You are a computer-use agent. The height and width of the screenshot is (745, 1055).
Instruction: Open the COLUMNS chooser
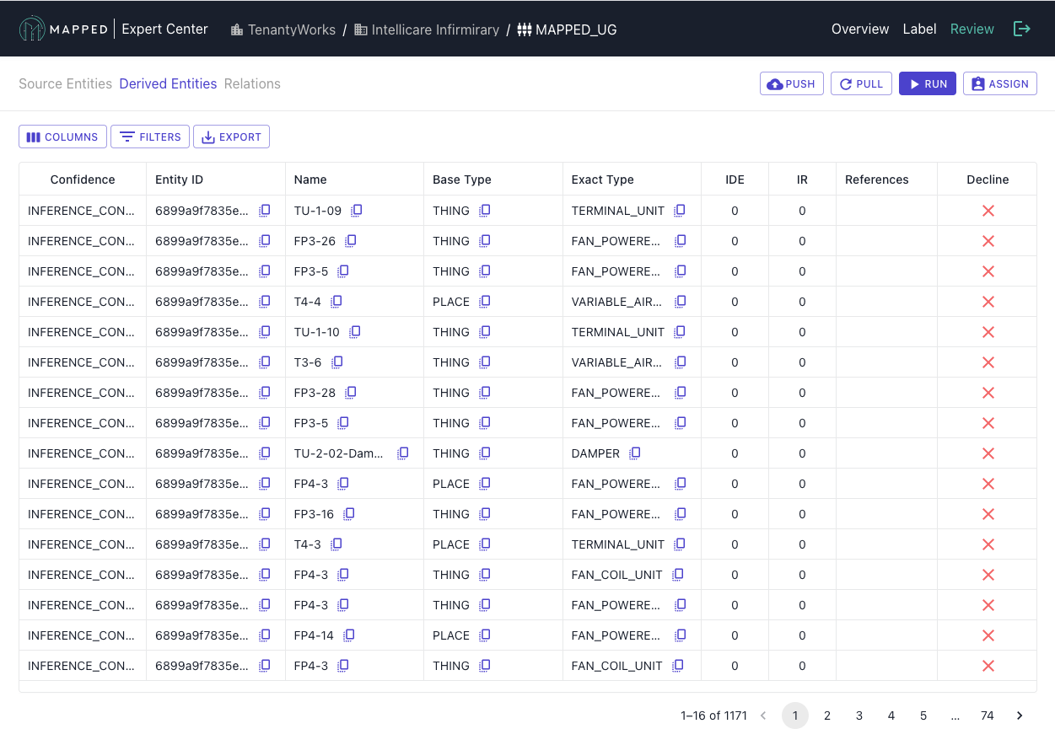(62, 137)
